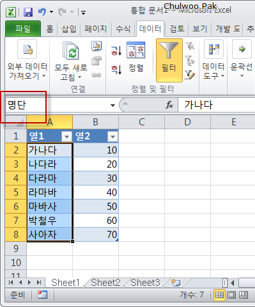Select column B header
The image size is (255, 307).
pos(96,122)
